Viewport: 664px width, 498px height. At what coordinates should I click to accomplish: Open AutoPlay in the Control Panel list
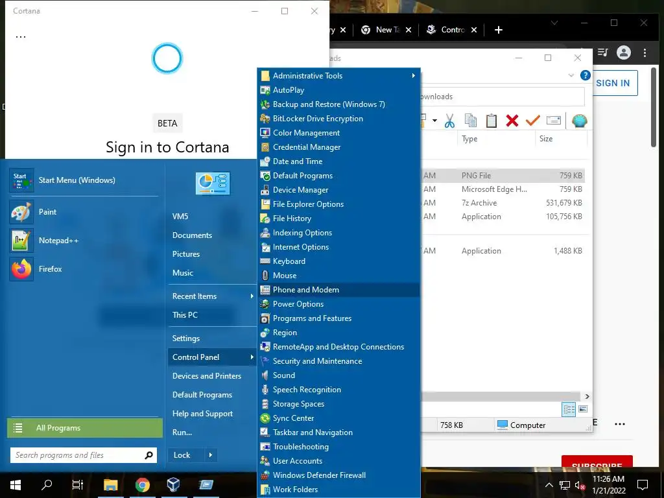(338, 89)
